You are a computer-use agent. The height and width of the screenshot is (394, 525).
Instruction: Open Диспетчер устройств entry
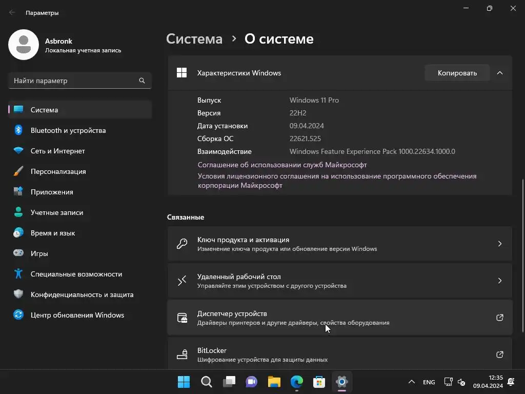coord(340,318)
